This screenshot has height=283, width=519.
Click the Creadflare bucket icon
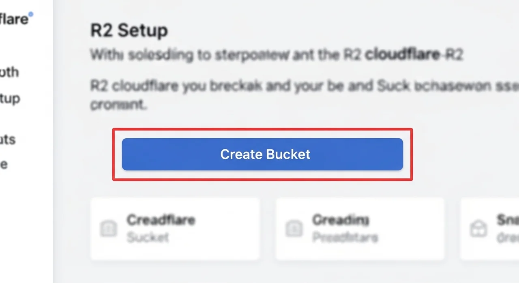[x=108, y=229]
